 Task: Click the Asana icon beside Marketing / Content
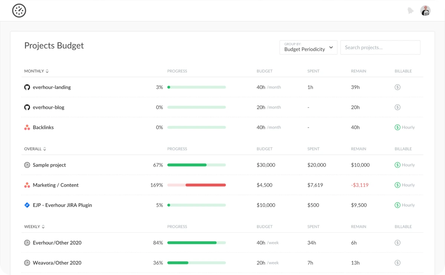click(x=27, y=185)
